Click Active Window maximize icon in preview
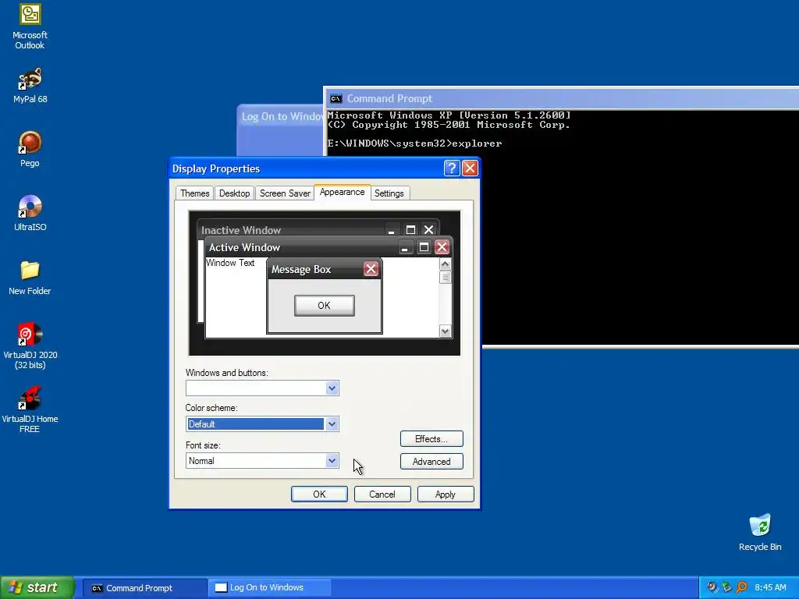Screen dimensions: 799x599 pyautogui.click(x=424, y=247)
